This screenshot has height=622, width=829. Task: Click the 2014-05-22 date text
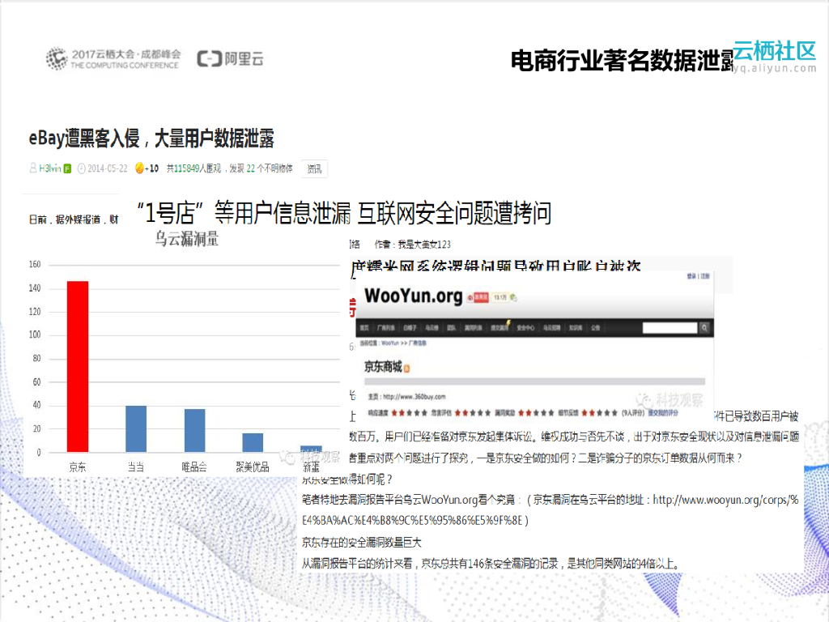click(x=108, y=168)
